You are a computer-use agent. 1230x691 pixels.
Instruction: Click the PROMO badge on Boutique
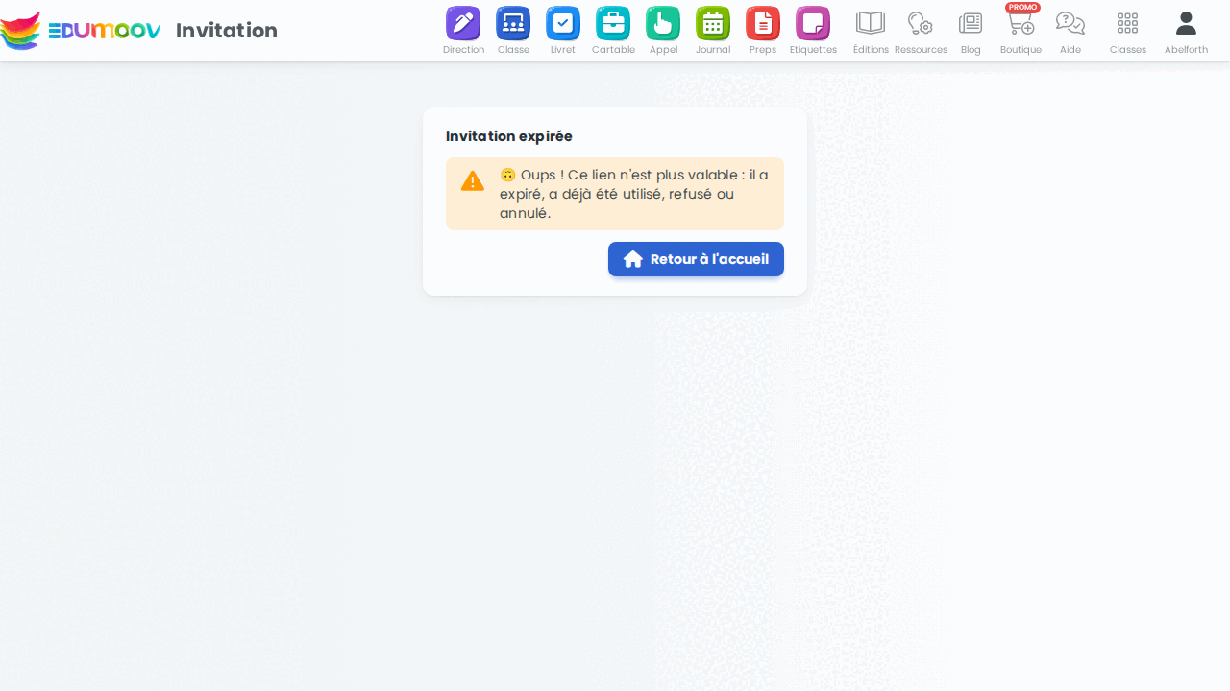[1022, 7]
